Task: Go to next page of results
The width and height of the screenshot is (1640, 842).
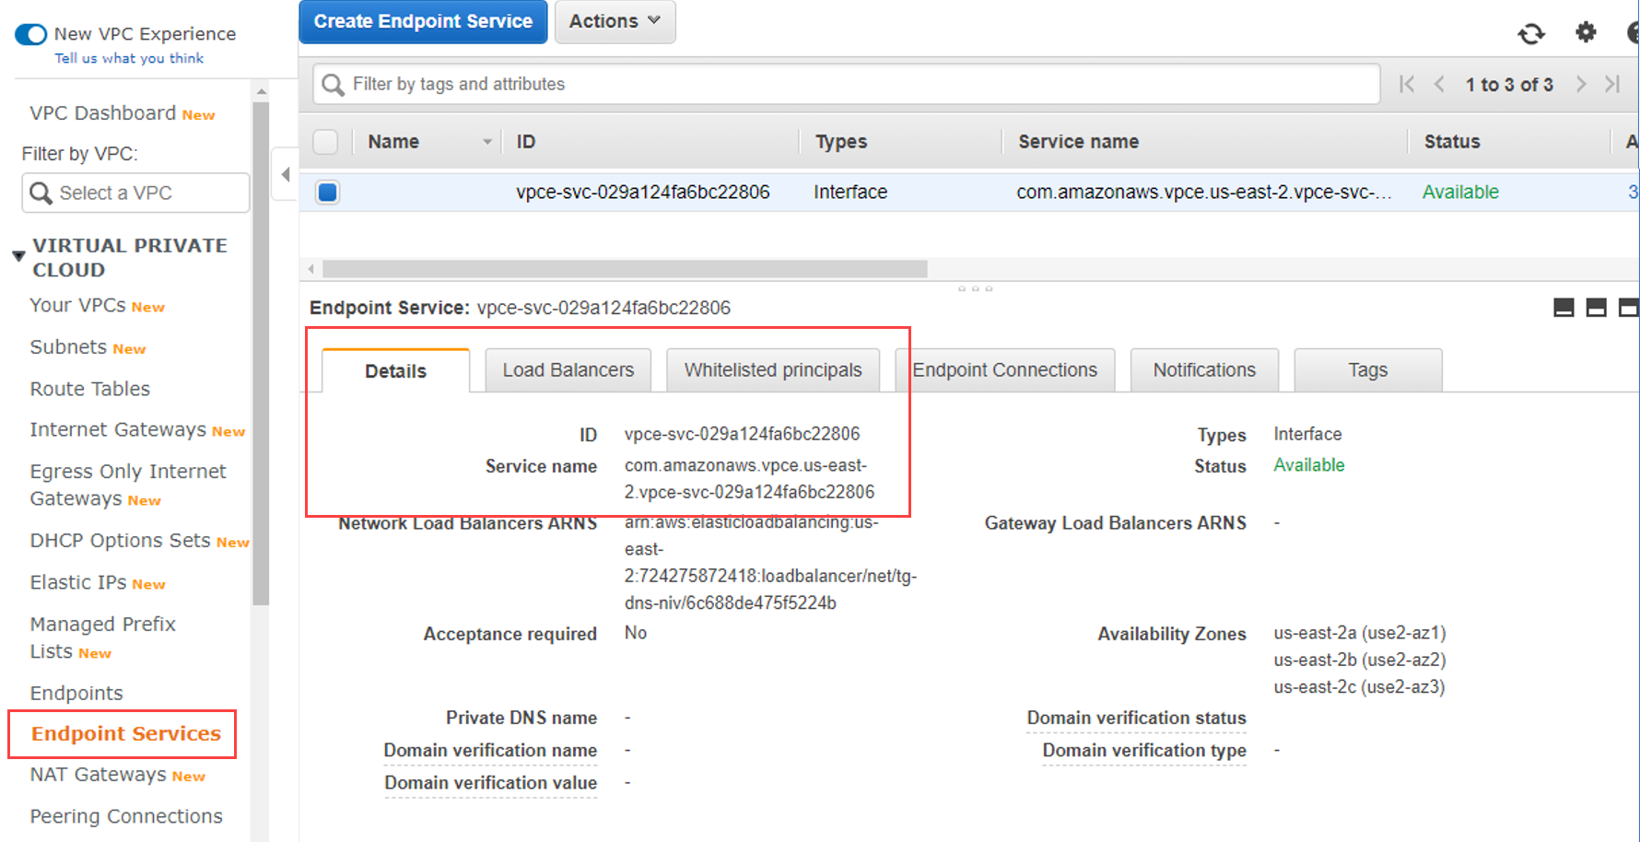Action: click(x=1581, y=84)
